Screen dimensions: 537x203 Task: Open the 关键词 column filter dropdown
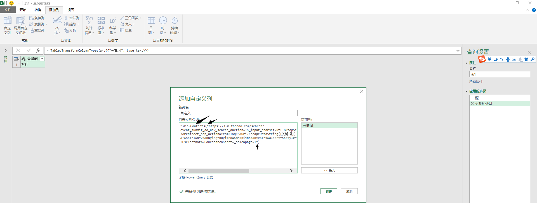coord(42,59)
